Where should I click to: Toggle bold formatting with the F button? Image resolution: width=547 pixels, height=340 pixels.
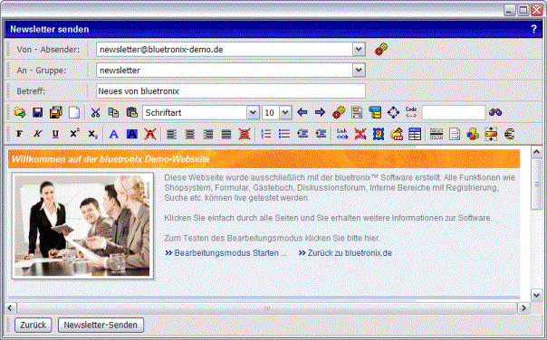tap(20, 134)
